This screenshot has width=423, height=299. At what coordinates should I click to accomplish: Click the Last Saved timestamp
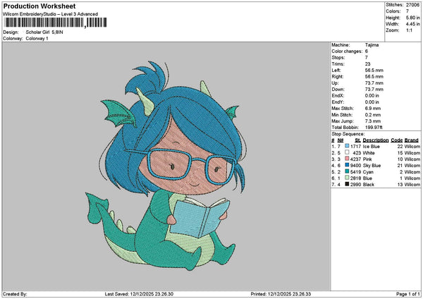point(139,294)
